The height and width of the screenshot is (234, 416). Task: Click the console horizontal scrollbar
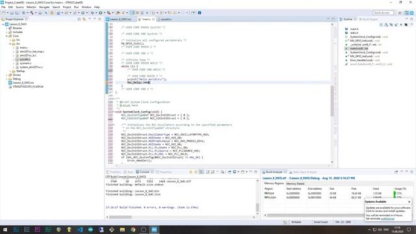click(x=120, y=217)
